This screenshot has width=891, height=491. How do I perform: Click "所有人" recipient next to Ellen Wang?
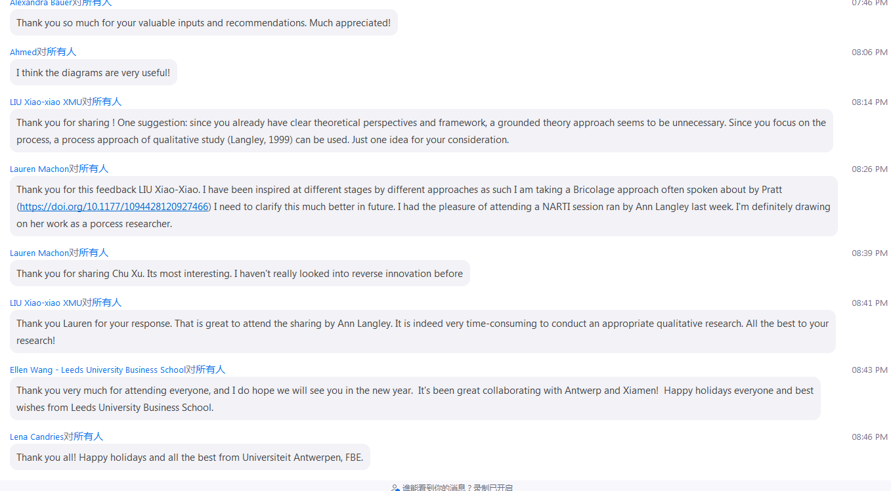click(210, 370)
